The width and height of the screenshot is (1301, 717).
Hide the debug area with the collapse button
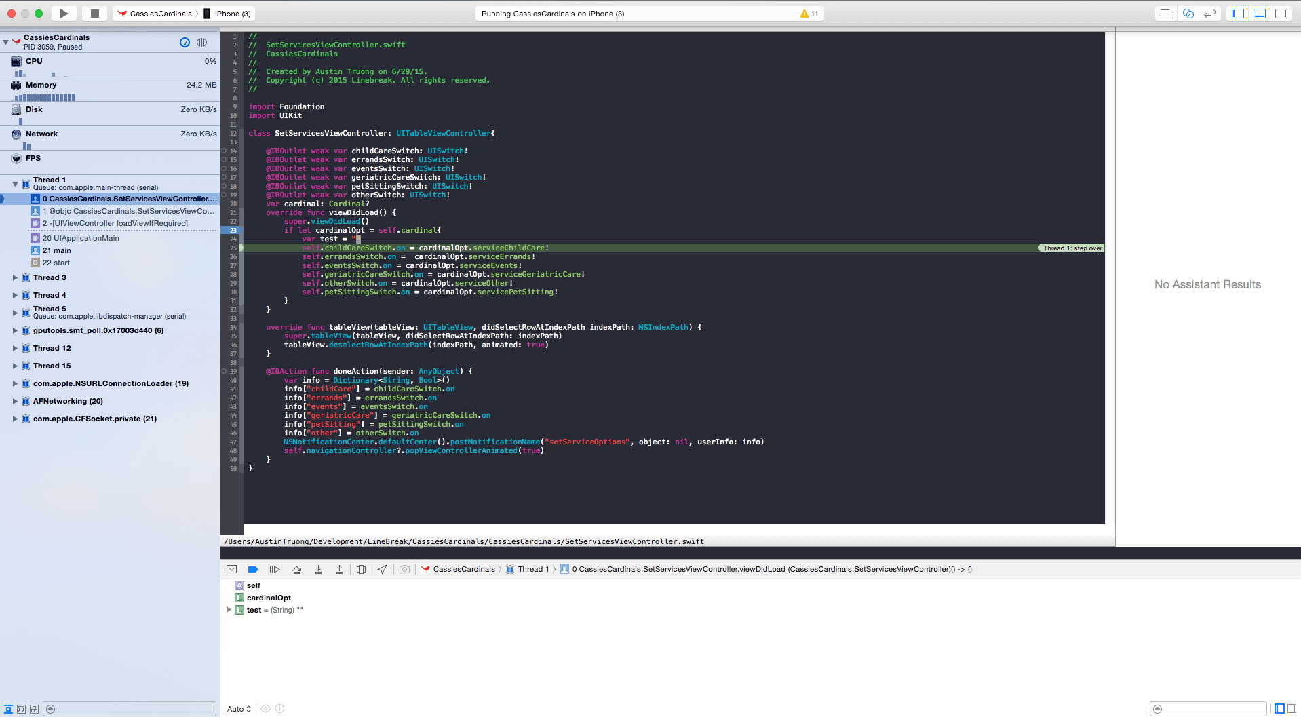pyautogui.click(x=231, y=569)
